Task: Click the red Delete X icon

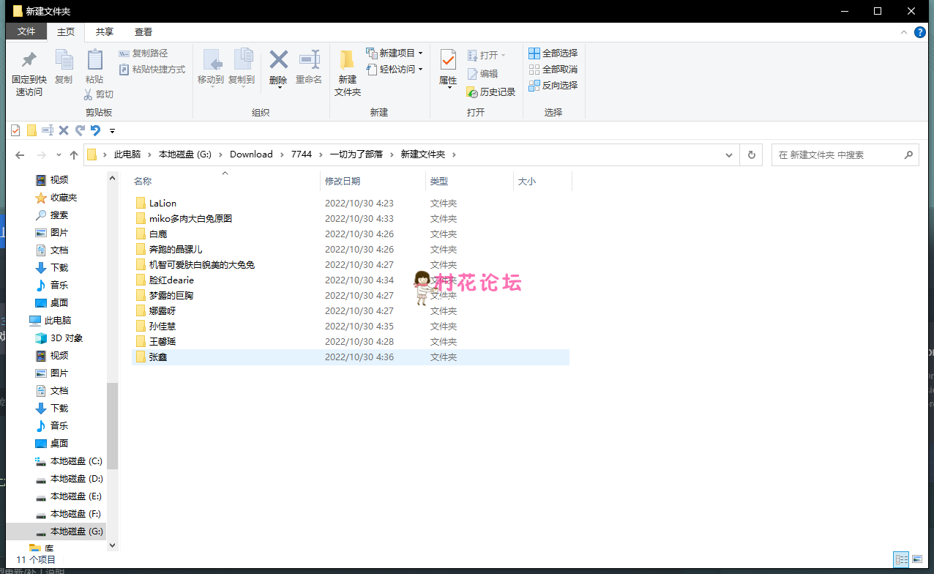Action: pos(278,61)
